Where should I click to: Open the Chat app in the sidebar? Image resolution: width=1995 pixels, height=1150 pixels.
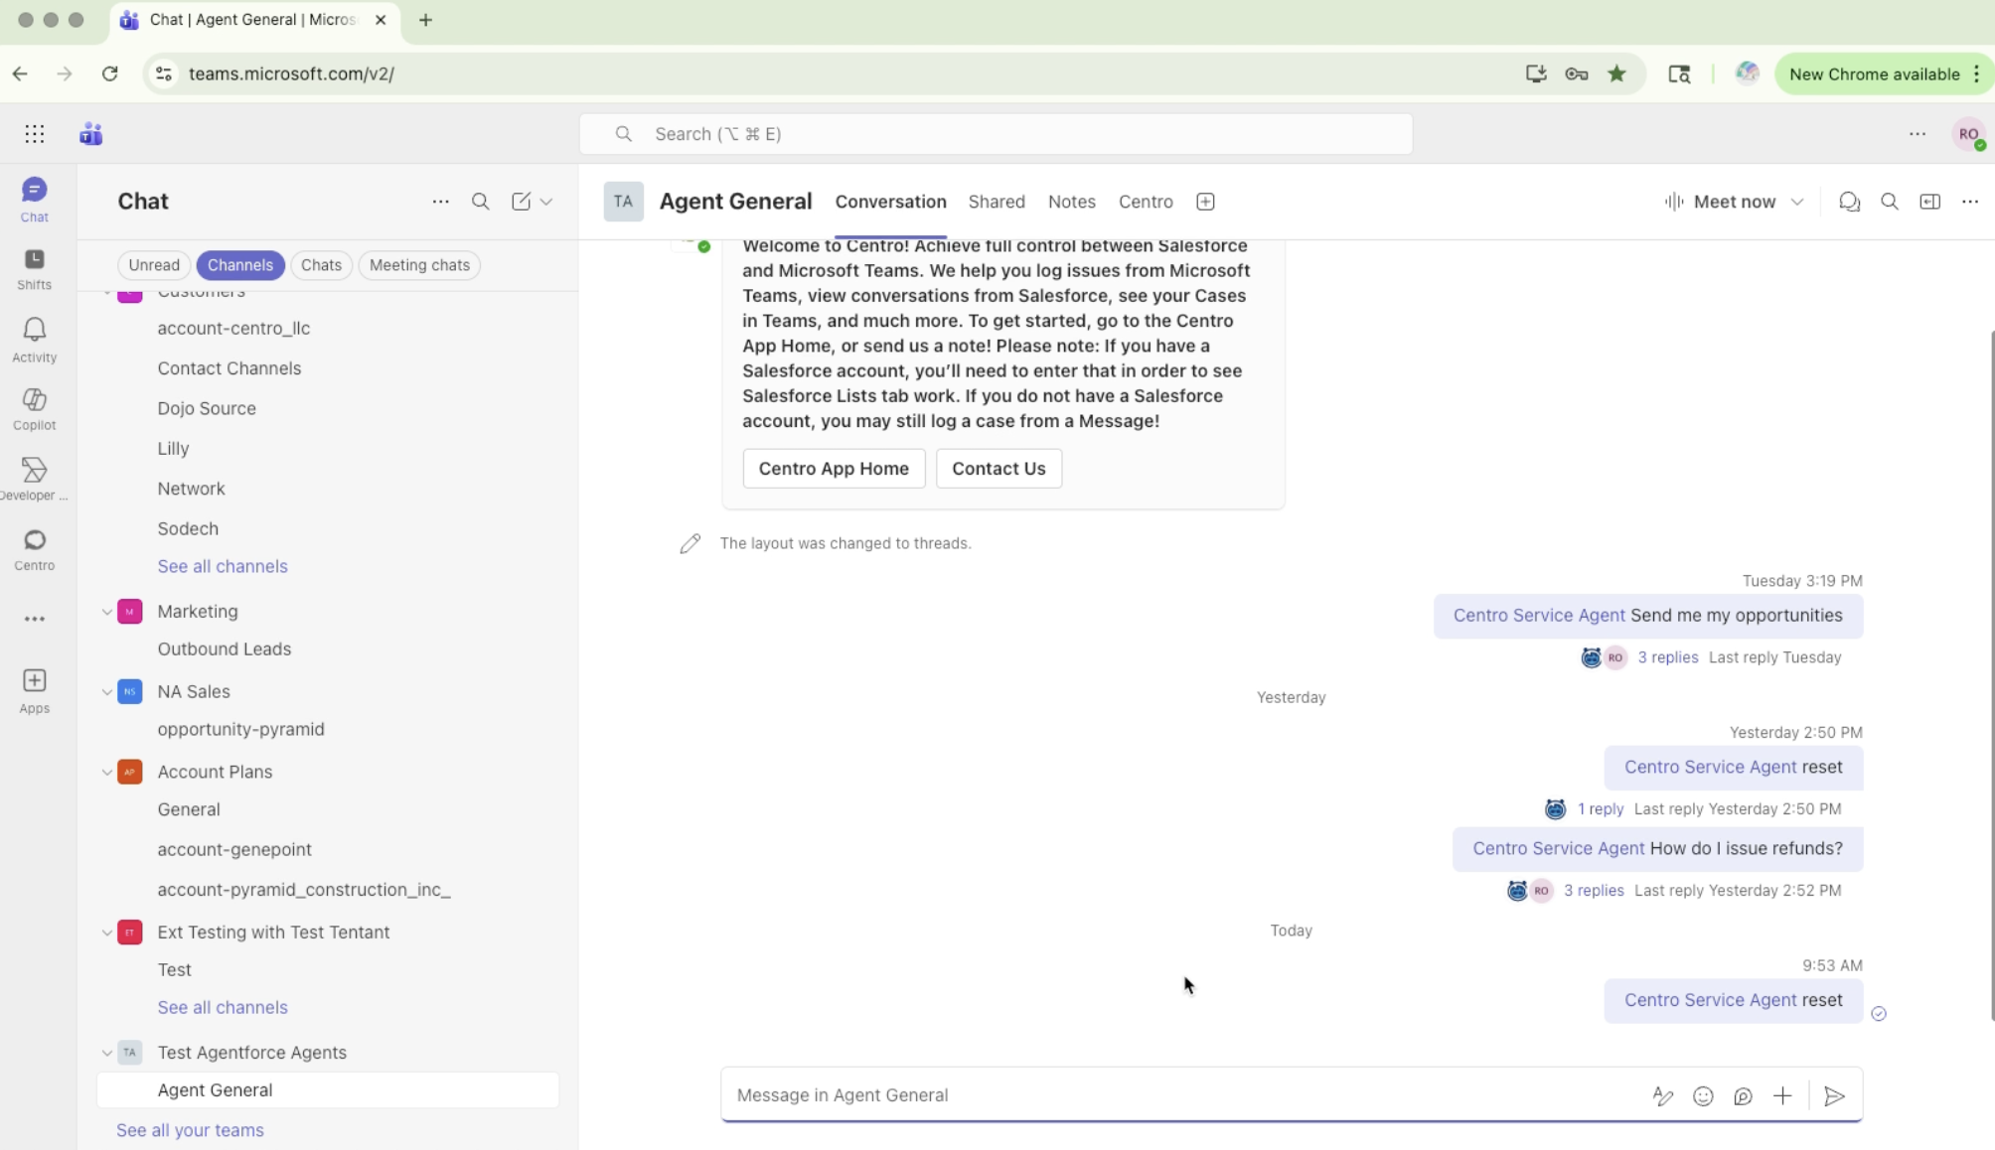(x=34, y=199)
